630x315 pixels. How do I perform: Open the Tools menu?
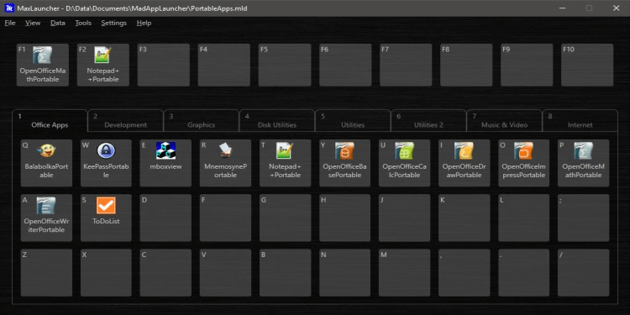pyautogui.click(x=83, y=23)
